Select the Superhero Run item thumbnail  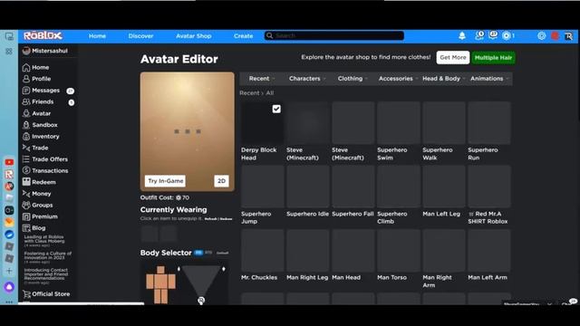[489, 123]
